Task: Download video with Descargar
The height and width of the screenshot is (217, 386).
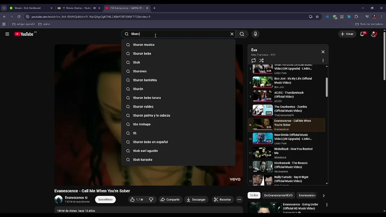Action: [196, 200]
